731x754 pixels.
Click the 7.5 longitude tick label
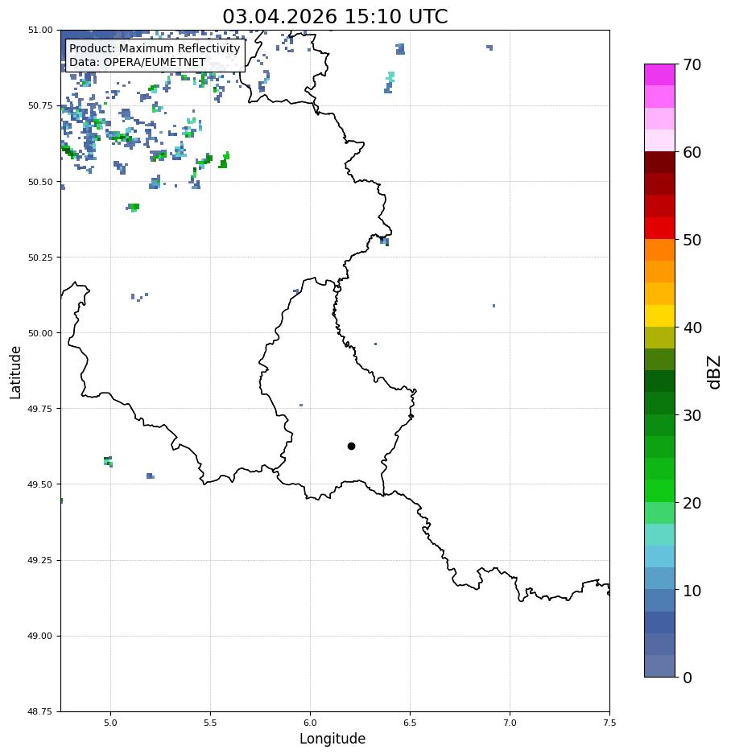[x=609, y=723]
